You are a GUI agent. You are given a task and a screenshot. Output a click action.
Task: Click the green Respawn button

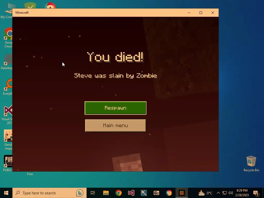[x=115, y=108]
